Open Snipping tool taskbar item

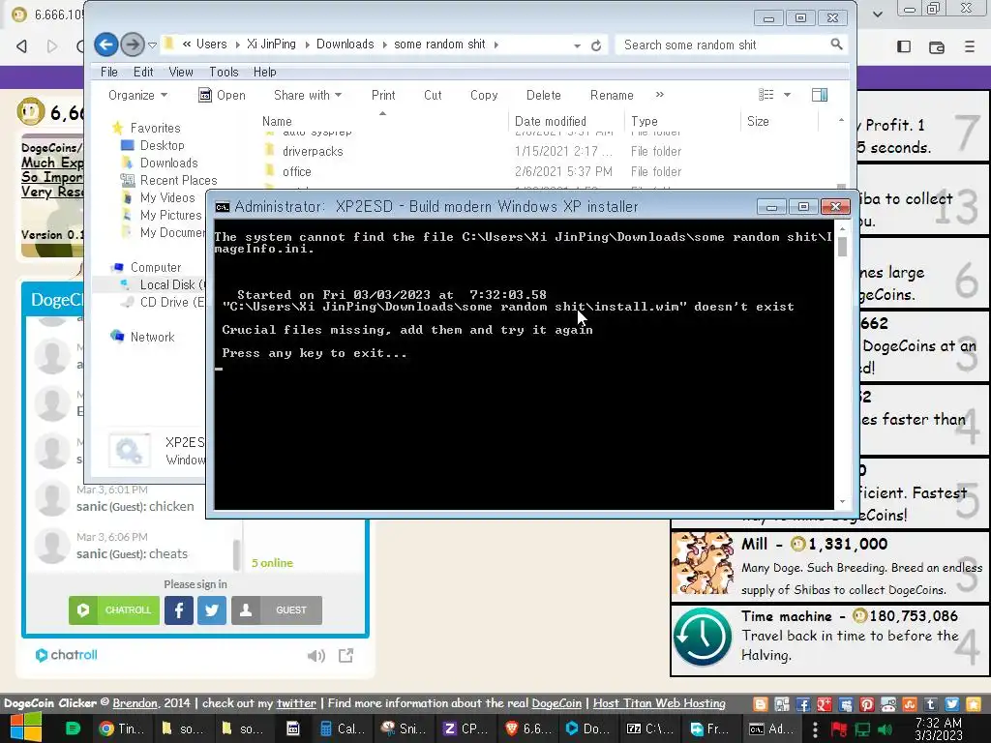pos(404,728)
